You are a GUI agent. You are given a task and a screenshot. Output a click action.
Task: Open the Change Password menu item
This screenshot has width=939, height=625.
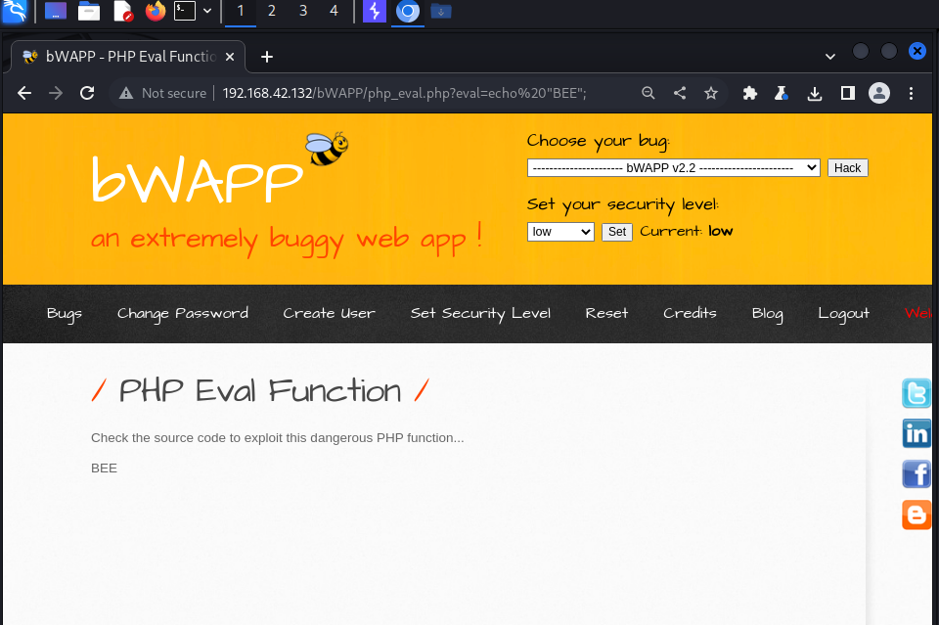pyautogui.click(x=183, y=313)
